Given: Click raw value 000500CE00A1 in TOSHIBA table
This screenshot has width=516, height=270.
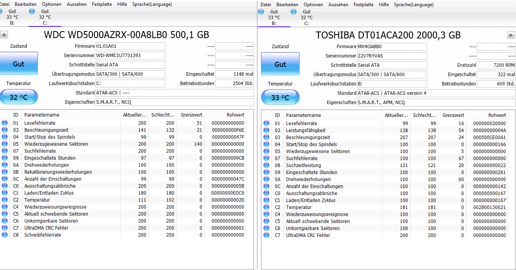Looking at the screenshot, I should point(489,137).
